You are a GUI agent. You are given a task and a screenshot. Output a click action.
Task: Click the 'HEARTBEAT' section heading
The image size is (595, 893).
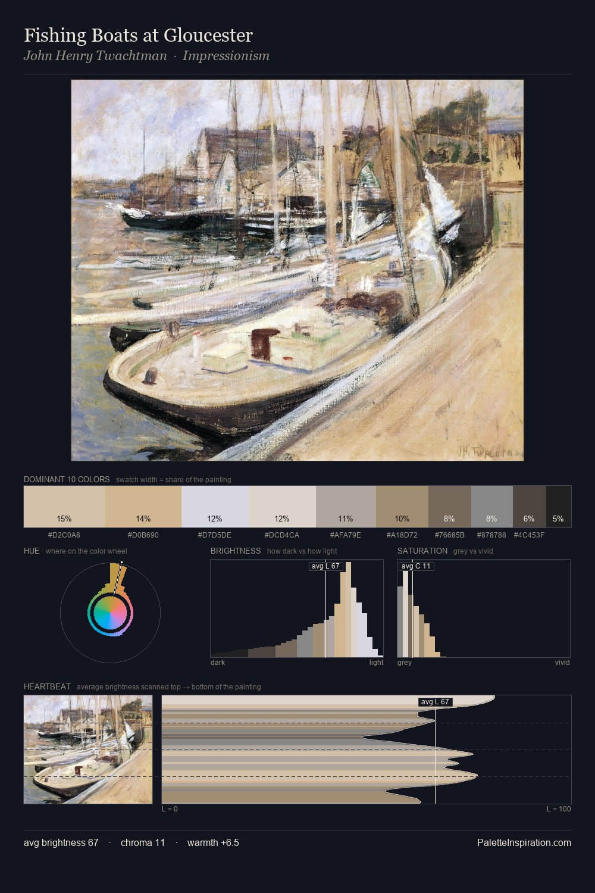[x=47, y=686]
